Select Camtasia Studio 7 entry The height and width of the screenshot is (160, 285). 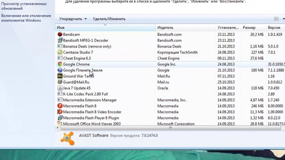(x=78, y=52)
